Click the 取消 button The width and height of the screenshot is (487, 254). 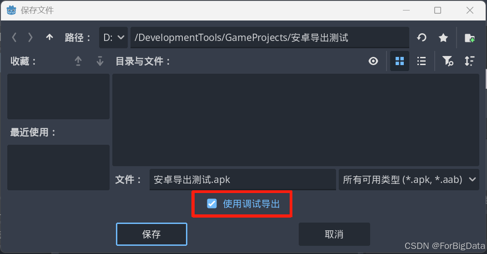[334, 234]
